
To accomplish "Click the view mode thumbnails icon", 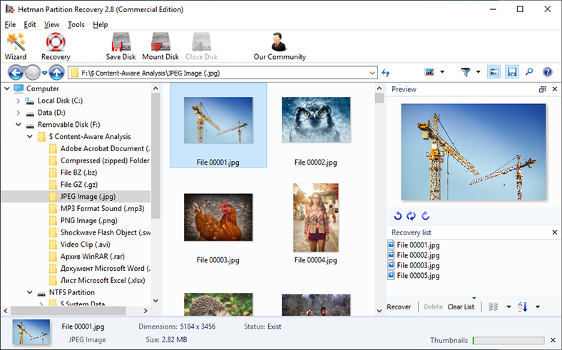I will coord(429,72).
